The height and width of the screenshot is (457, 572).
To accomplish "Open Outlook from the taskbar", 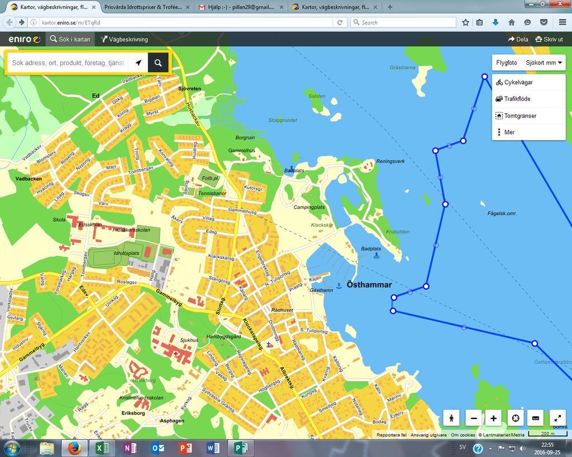I will pyautogui.click(x=158, y=448).
